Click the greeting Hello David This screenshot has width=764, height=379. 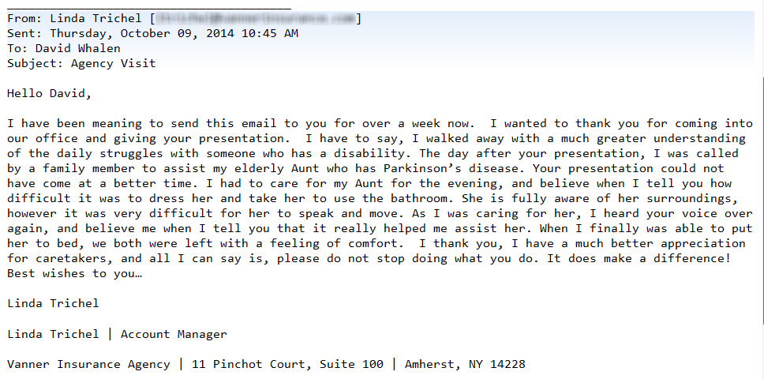(x=49, y=93)
